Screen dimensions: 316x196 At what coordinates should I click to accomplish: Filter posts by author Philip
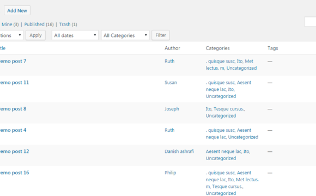[171, 173]
